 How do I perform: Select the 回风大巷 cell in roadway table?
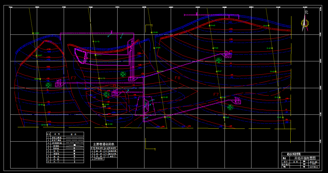coord(112,154)
